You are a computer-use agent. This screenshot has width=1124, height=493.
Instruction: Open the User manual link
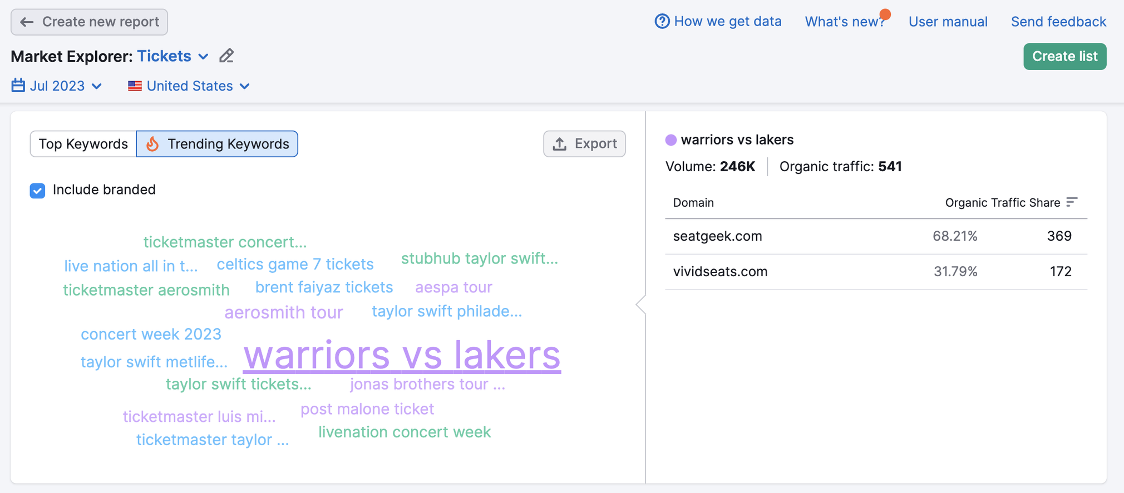(x=948, y=22)
